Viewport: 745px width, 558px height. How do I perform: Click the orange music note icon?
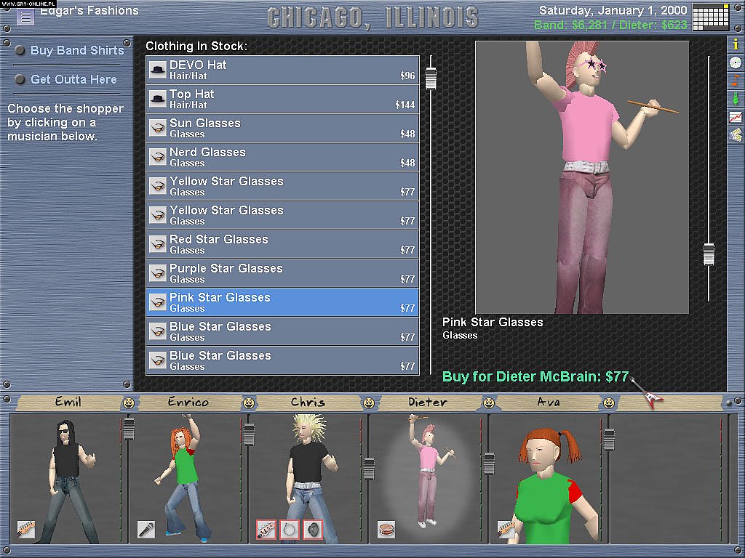[x=735, y=81]
